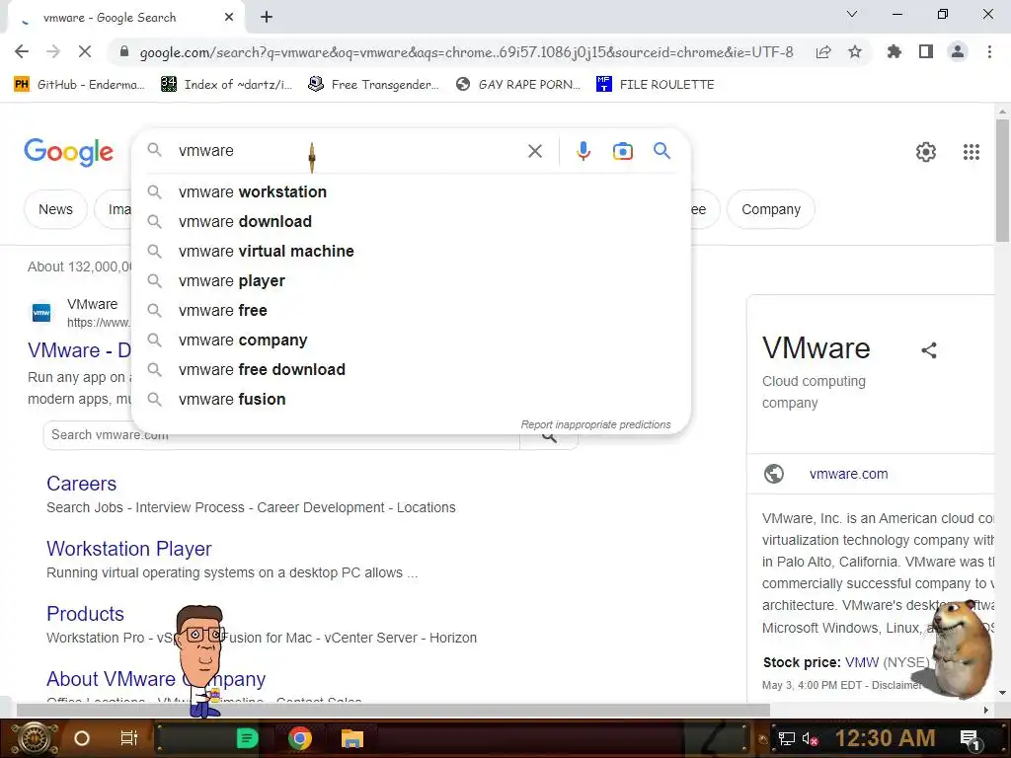Show the calendar via the 12:30 AM clock
Image resolution: width=1011 pixels, height=758 pixels.
pos(885,738)
